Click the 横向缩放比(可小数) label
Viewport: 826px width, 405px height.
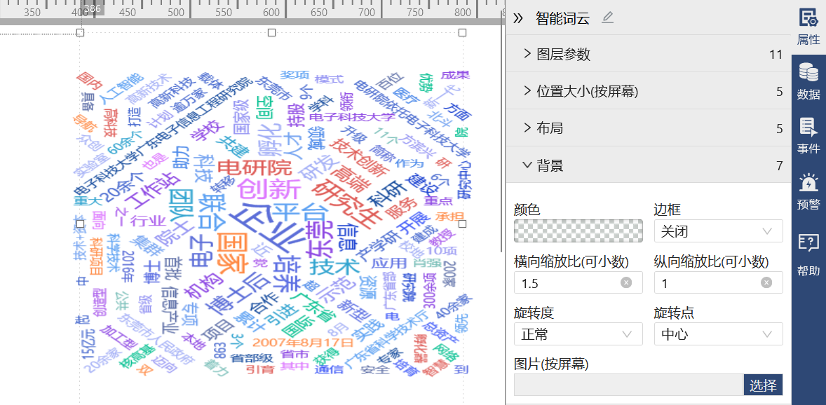point(571,261)
